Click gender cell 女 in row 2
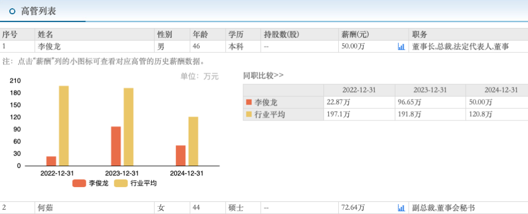 click(x=172, y=208)
